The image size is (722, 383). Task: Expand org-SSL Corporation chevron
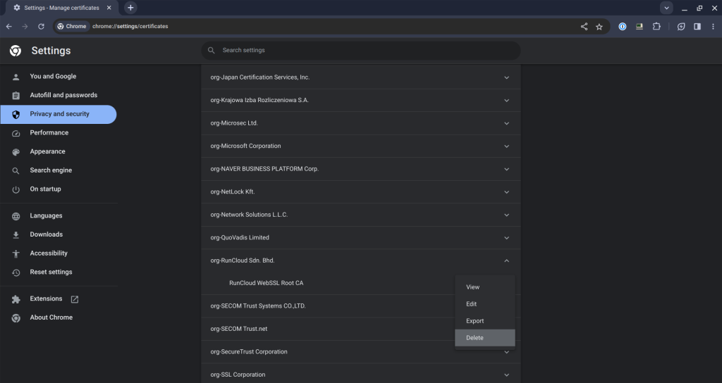tap(506, 375)
